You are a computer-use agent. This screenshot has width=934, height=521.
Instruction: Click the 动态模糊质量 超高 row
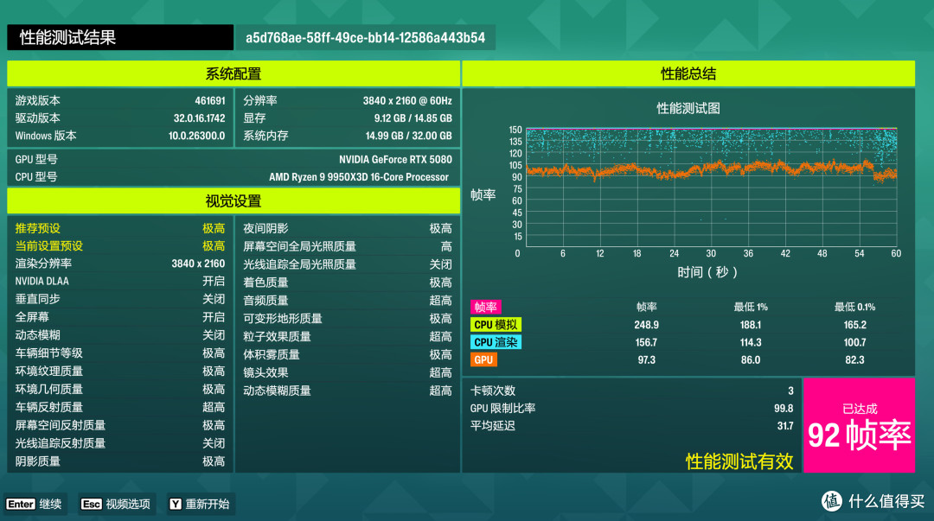point(348,391)
